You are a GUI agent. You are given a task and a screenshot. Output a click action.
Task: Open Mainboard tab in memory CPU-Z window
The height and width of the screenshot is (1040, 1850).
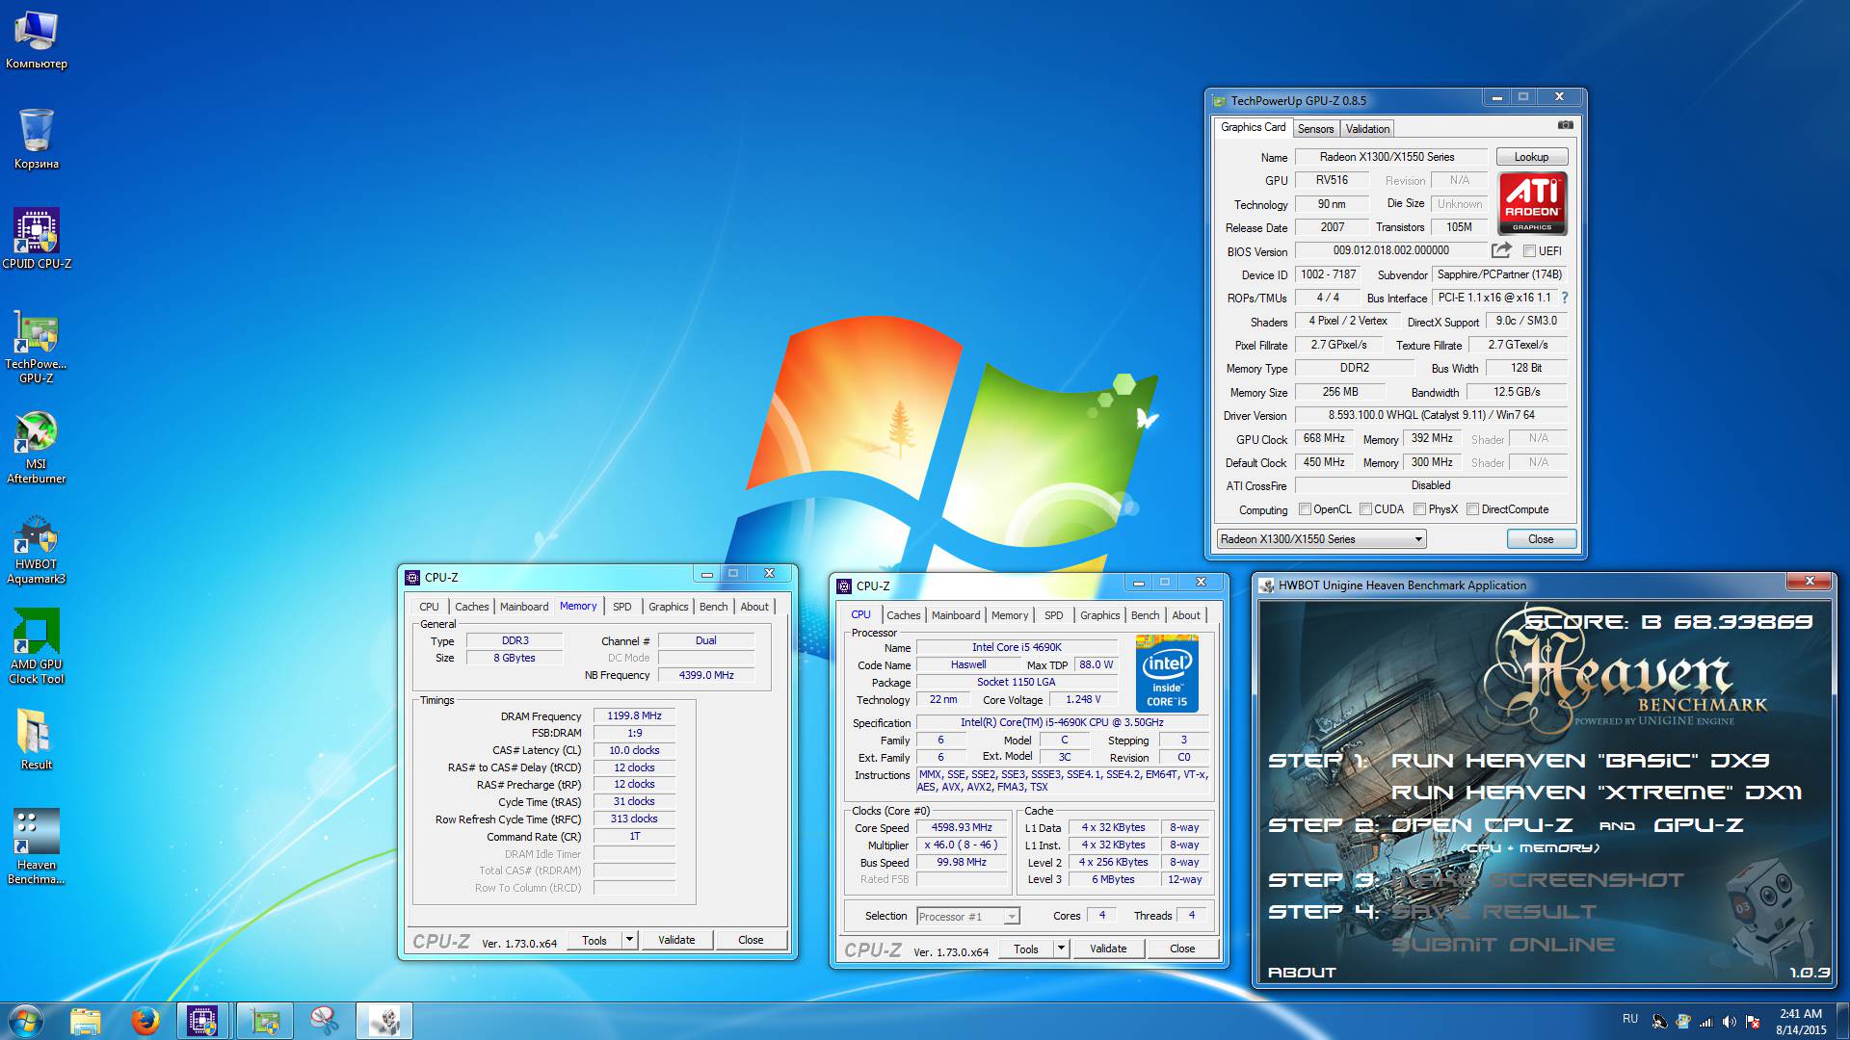(524, 607)
